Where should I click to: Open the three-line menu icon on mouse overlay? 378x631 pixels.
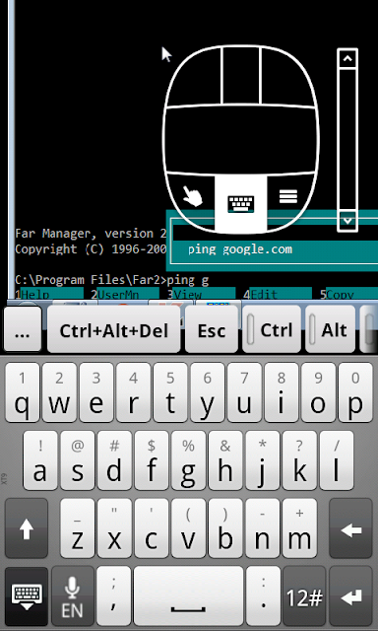point(288,196)
